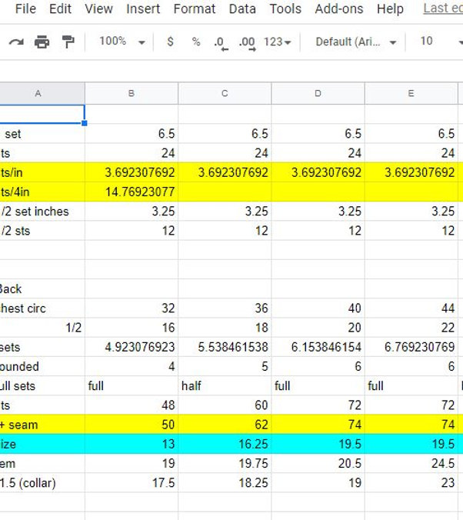The height and width of the screenshot is (520, 463).
Task: Open the File menu
Action: coord(25,8)
